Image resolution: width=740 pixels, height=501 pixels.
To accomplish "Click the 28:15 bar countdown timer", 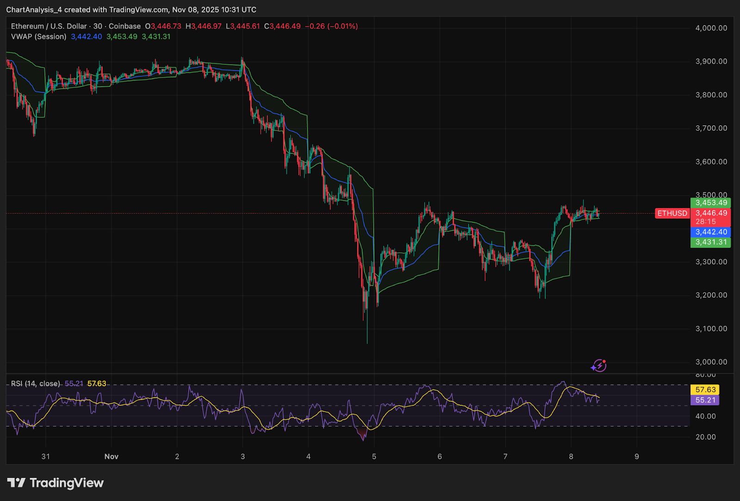I will click(x=703, y=222).
